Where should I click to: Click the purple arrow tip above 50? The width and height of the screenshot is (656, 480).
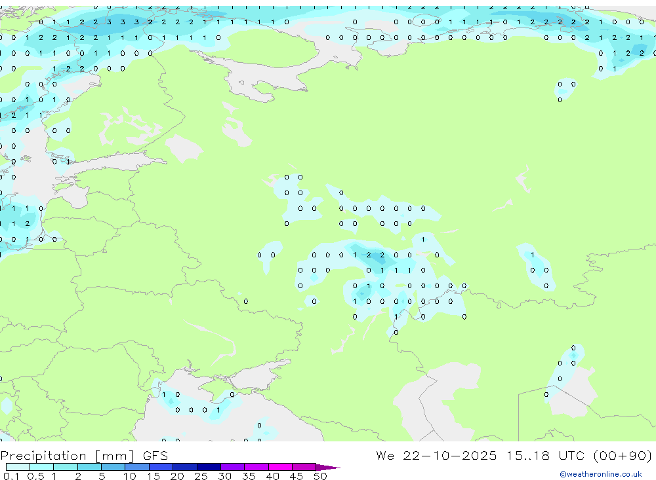[x=328, y=467]
